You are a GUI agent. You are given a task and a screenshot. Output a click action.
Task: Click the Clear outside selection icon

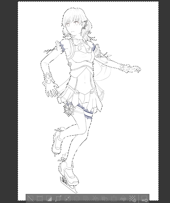(86, 198)
